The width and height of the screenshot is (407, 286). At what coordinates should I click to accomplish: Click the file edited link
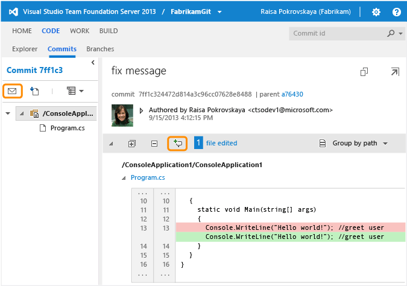(222, 143)
